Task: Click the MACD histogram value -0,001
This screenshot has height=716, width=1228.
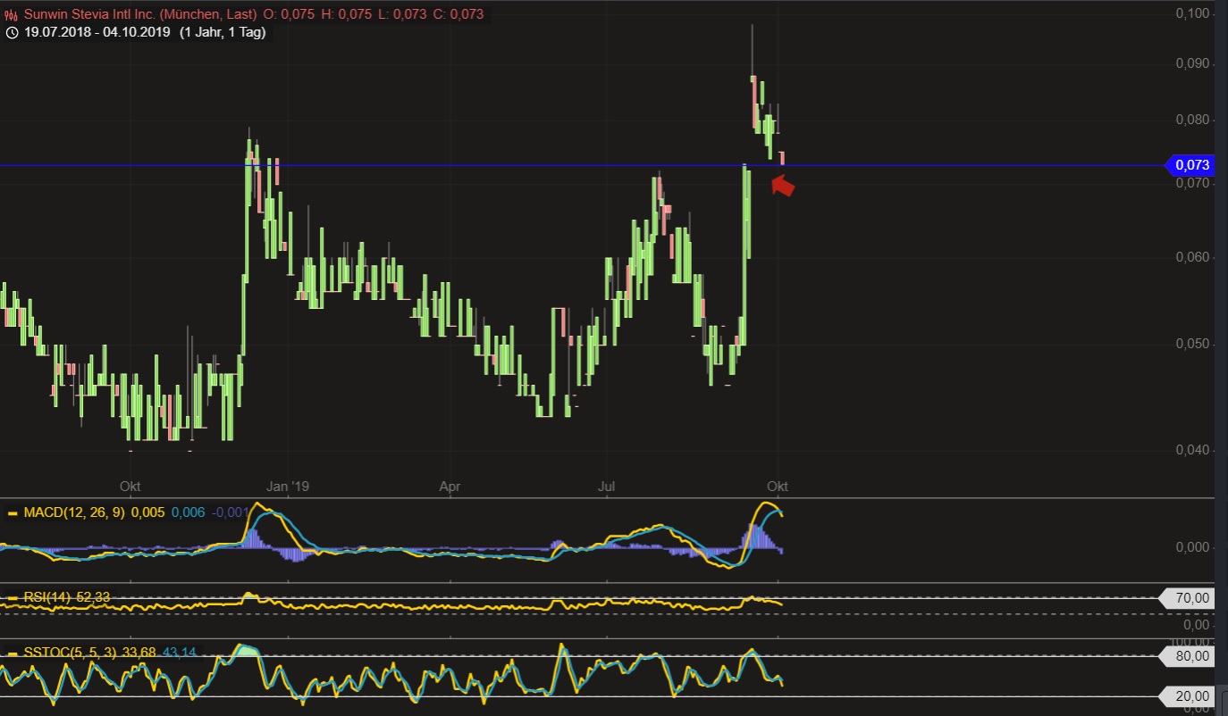Action: click(230, 513)
